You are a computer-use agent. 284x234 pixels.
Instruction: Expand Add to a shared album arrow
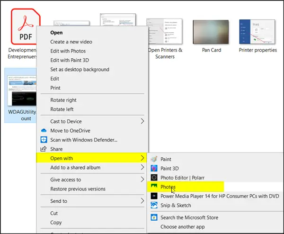click(x=142, y=167)
